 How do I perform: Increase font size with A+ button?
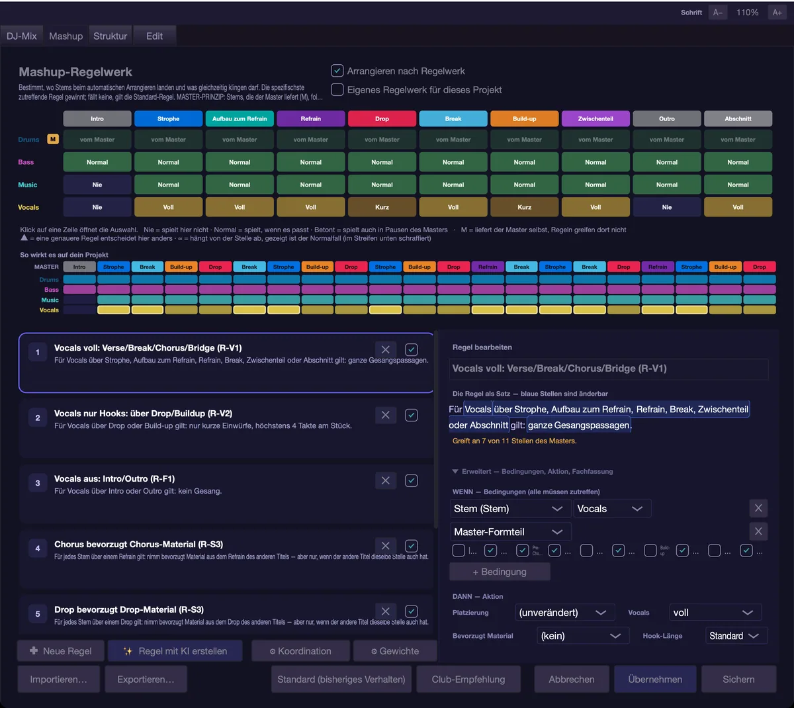point(777,13)
